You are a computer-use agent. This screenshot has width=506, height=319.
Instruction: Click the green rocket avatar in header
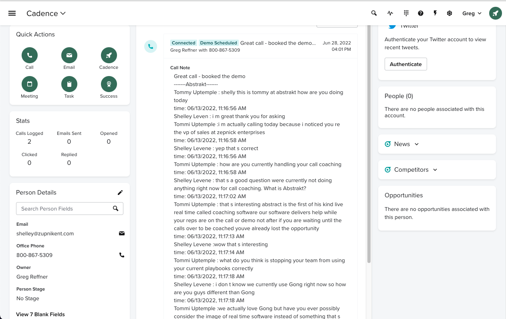[x=496, y=13]
